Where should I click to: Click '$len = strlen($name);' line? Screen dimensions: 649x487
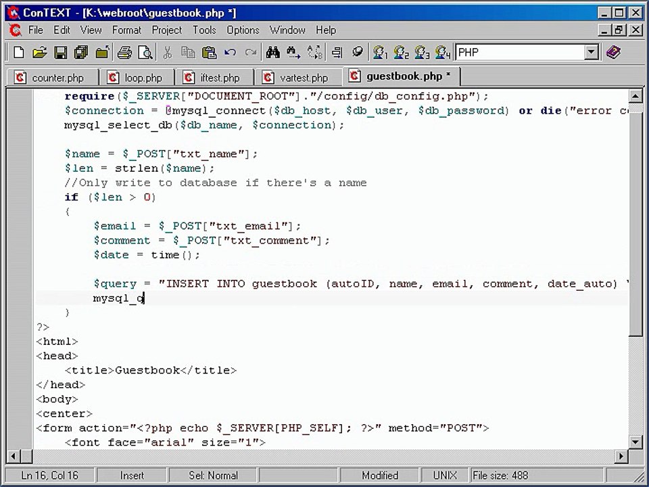pos(139,168)
